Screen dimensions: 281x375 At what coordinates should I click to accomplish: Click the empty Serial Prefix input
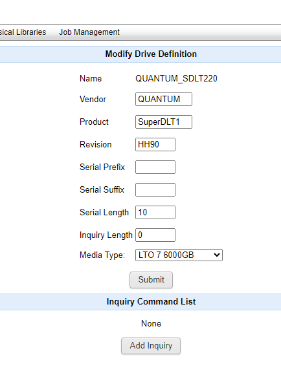(155, 167)
